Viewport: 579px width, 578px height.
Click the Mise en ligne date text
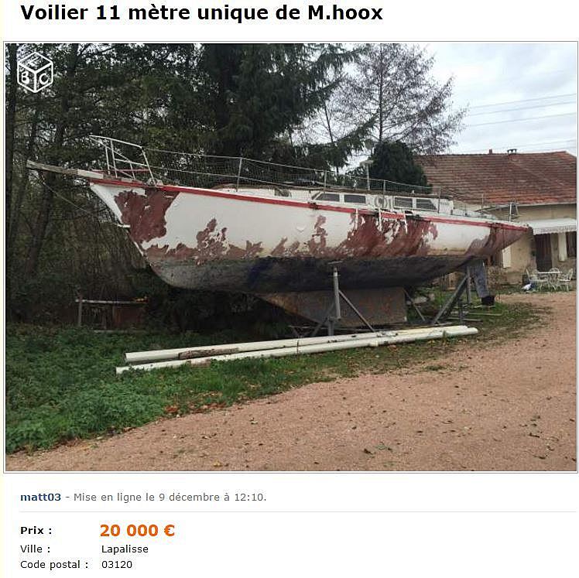click(x=170, y=498)
